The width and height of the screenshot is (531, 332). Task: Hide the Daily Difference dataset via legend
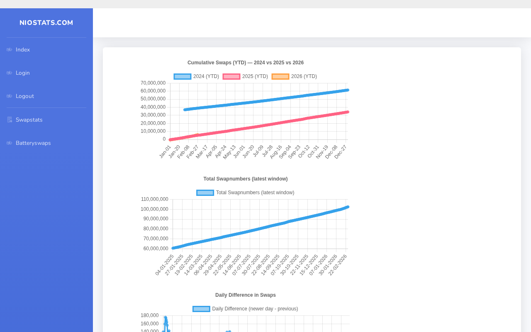[x=255, y=309]
